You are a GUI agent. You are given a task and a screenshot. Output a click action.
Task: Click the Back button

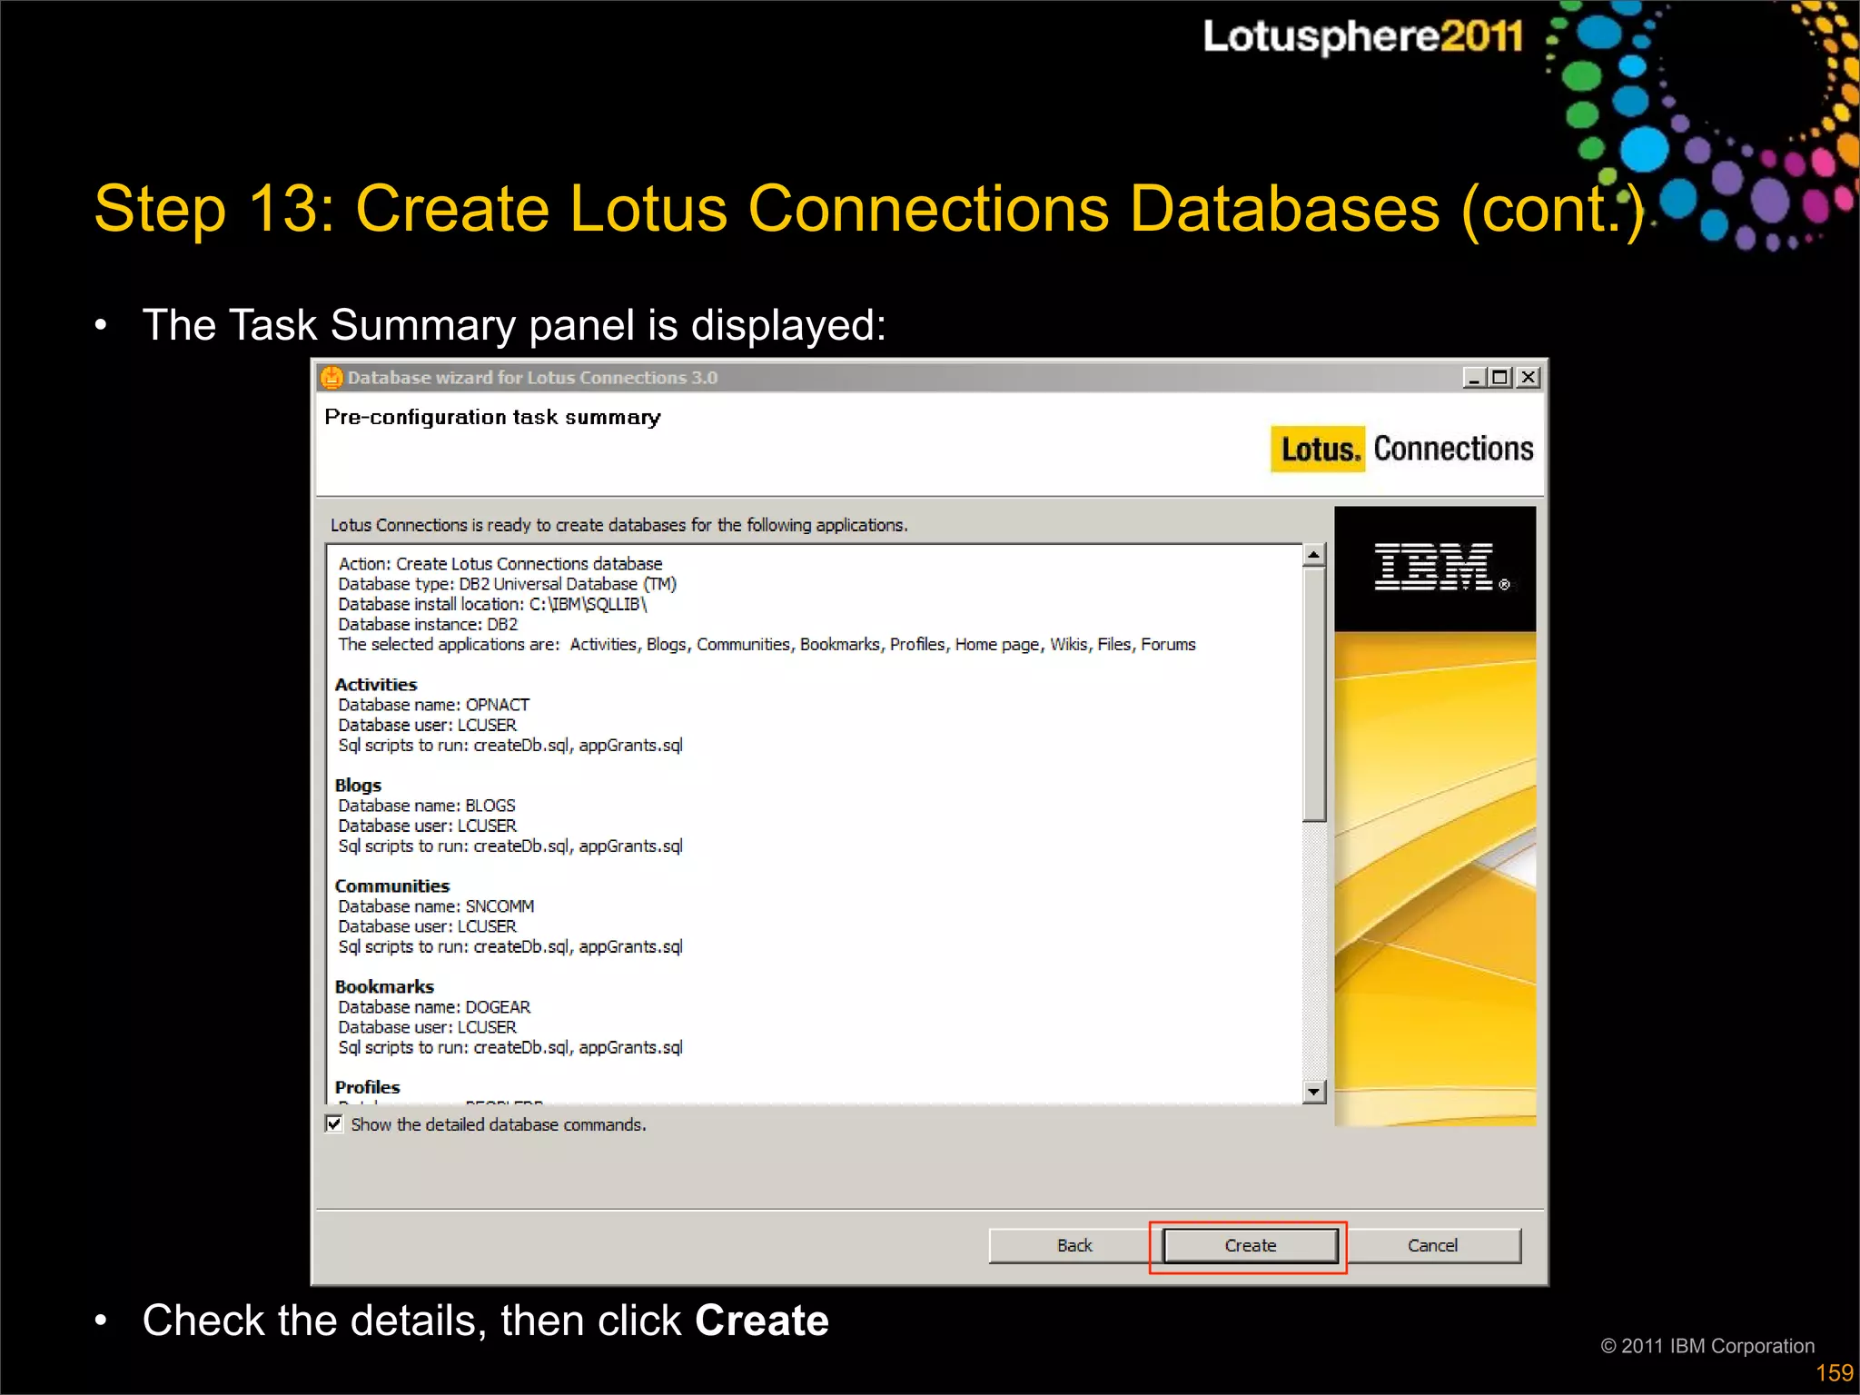1073,1245
